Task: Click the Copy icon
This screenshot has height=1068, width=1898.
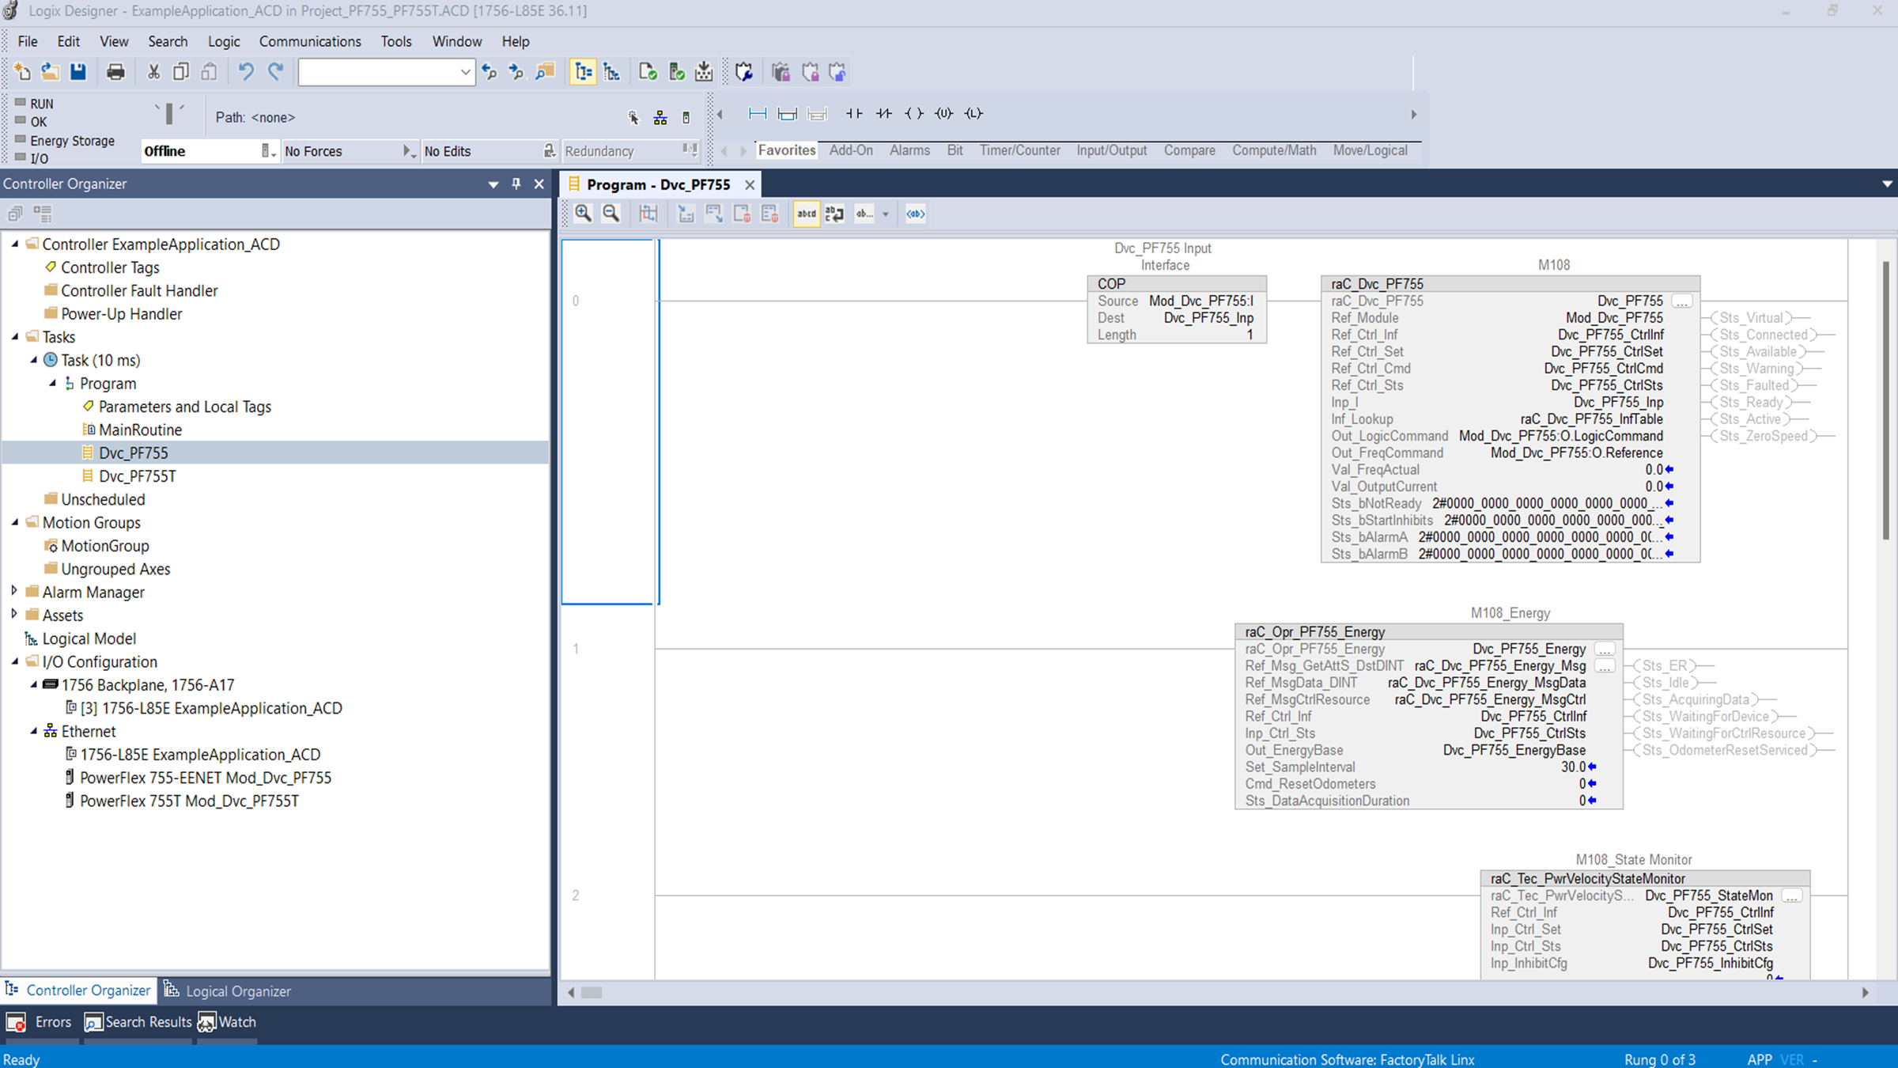Action: click(x=181, y=72)
